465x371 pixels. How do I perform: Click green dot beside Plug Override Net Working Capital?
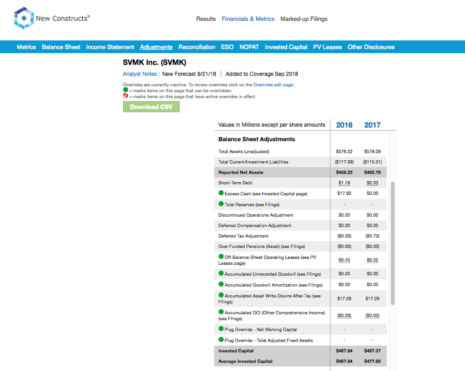221,329
